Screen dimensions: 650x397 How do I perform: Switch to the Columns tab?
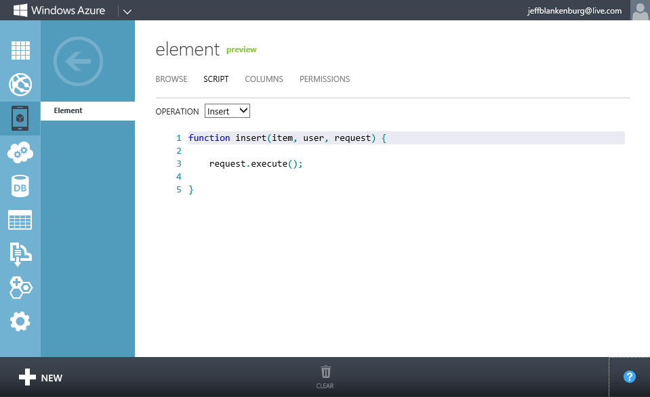(x=264, y=79)
